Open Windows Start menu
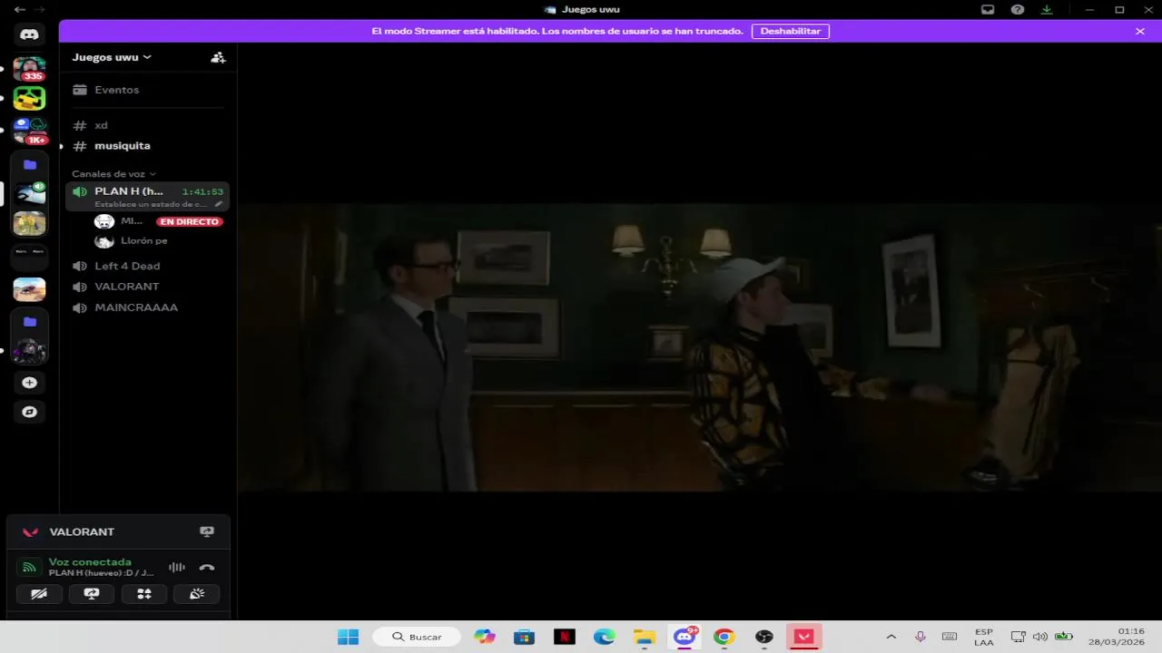Image resolution: width=1162 pixels, height=653 pixels. point(348,637)
